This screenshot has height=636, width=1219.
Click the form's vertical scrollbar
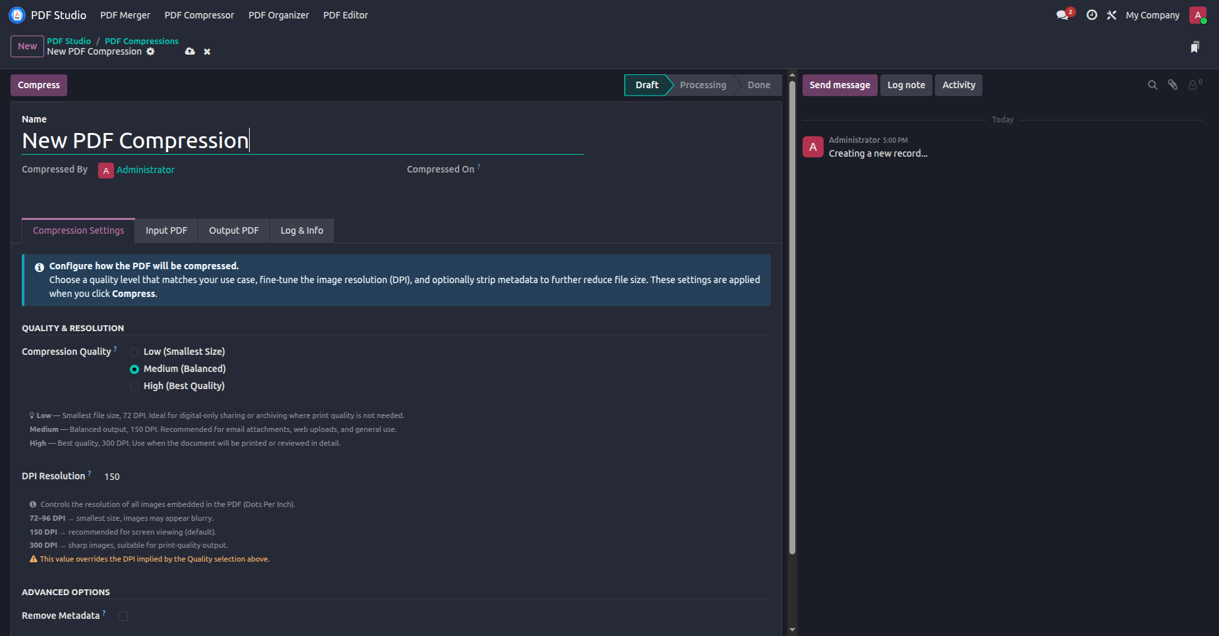tap(792, 316)
